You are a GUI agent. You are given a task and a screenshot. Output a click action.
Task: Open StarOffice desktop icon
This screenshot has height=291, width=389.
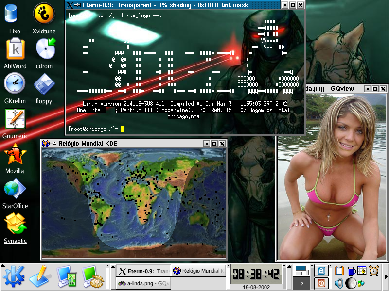(x=15, y=189)
